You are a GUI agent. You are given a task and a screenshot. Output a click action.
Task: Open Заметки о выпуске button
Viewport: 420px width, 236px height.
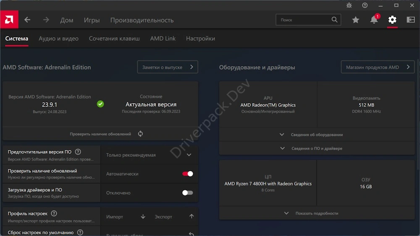(x=168, y=67)
